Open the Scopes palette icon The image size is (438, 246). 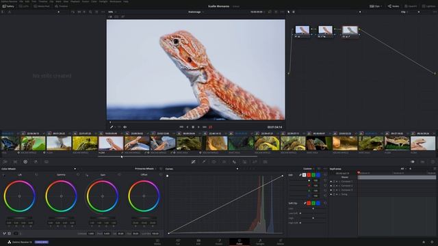423,162
